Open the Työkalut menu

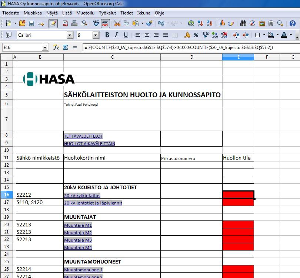(107, 13)
